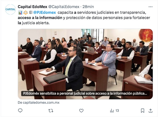Like the tweet with the heart icon
This screenshot has height=117, width=158.
pos(81,111)
